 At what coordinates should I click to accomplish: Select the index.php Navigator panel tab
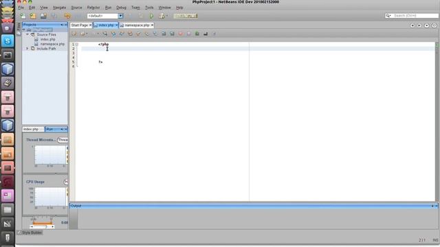(33, 129)
